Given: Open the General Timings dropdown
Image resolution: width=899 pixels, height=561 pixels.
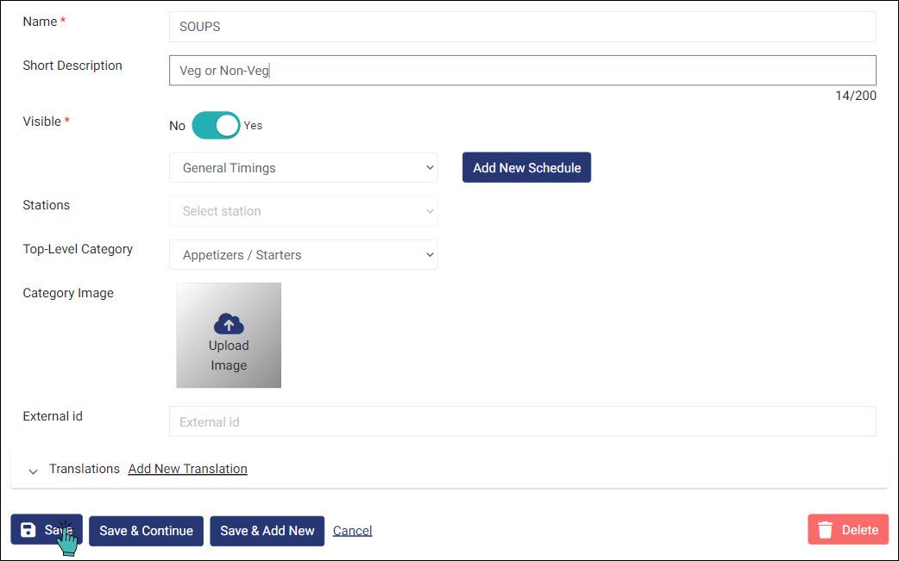Looking at the screenshot, I should tap(304, 168).
